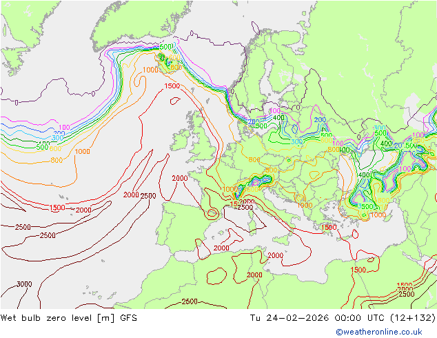Click the orange 800 label over Atlantic

click(57, 160)
